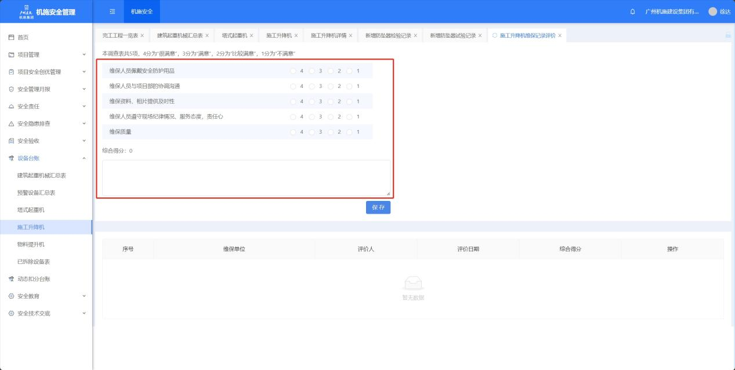Select score 2 for 维保资料、相片提供及时性

click(x=331, y=102)
